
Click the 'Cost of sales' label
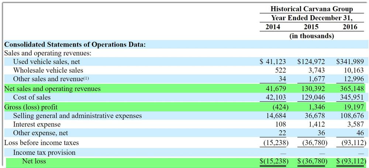(x=32, y=97)
